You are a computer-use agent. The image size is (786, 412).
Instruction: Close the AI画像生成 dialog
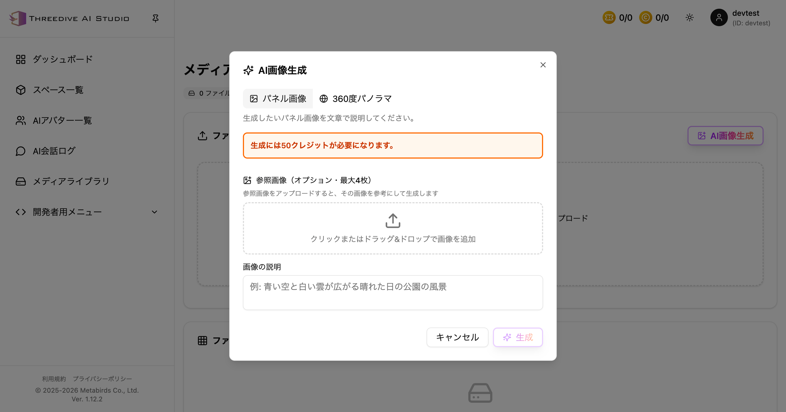(x=543, y=65)
